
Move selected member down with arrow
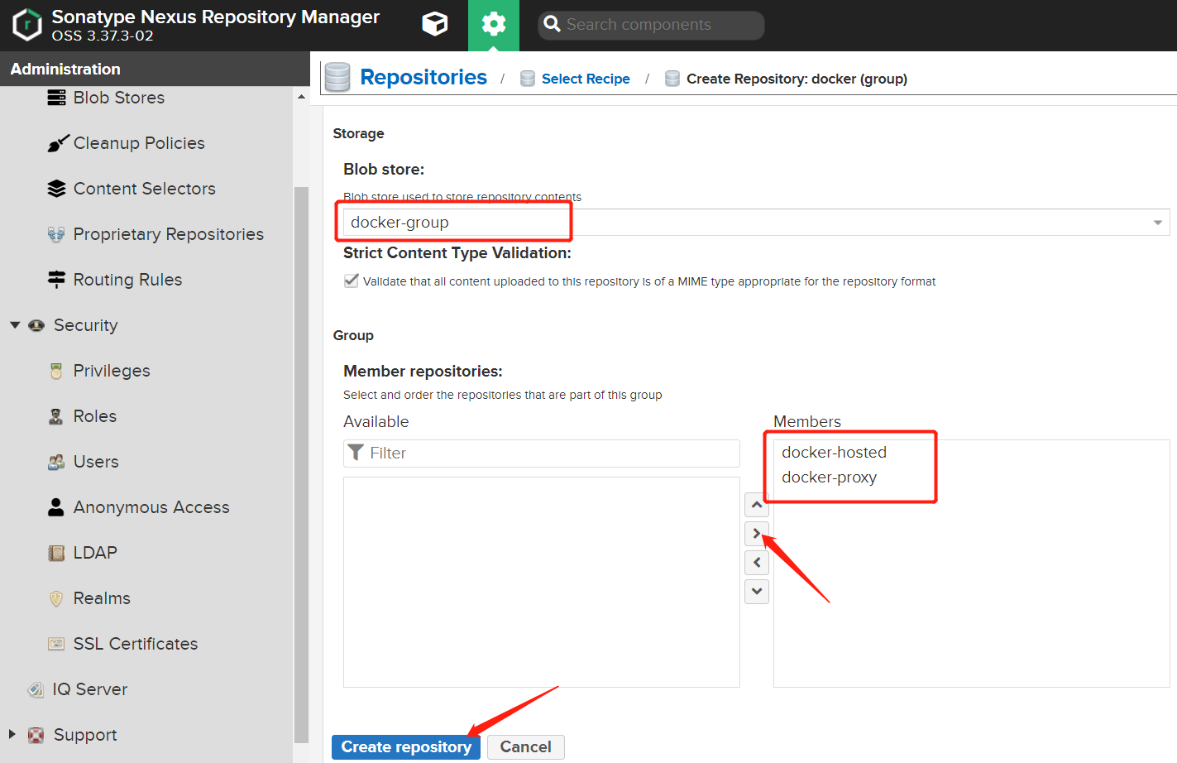coord(757,592)
